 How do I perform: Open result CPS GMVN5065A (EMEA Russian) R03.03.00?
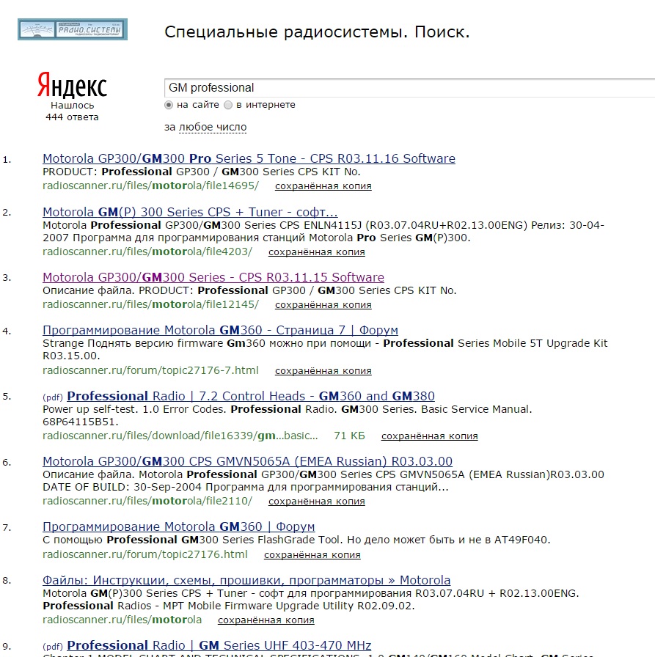coord(248,461)
